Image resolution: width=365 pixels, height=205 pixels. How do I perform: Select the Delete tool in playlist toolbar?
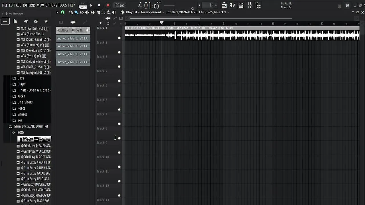click(x=82, y=12)
